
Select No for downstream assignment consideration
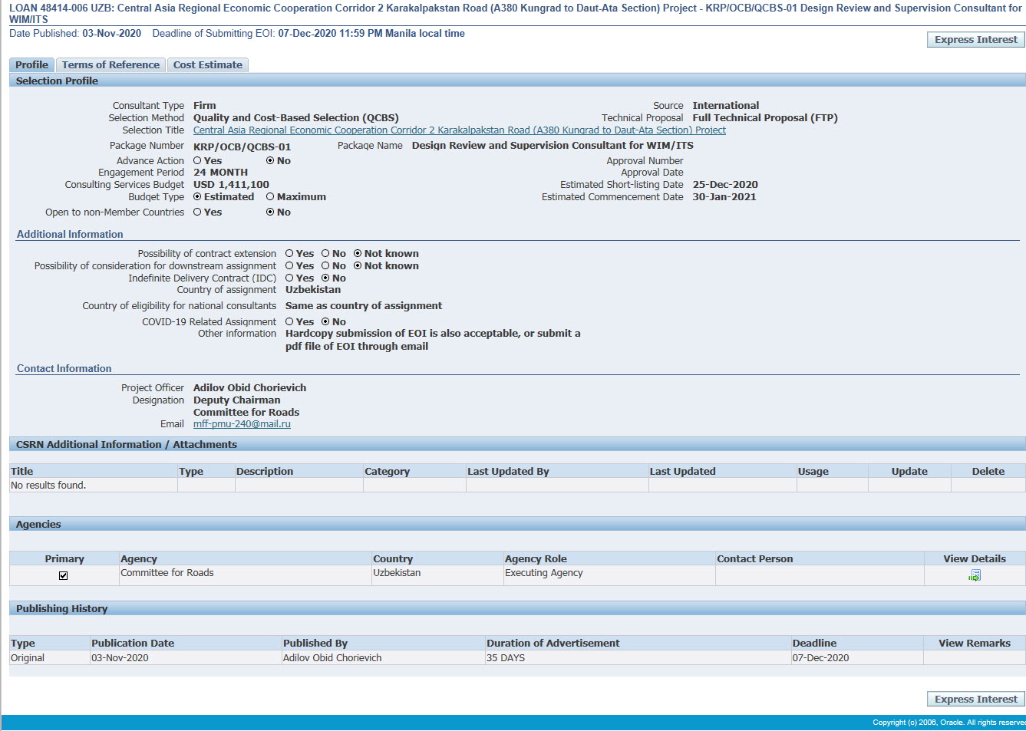pos(325,266)
